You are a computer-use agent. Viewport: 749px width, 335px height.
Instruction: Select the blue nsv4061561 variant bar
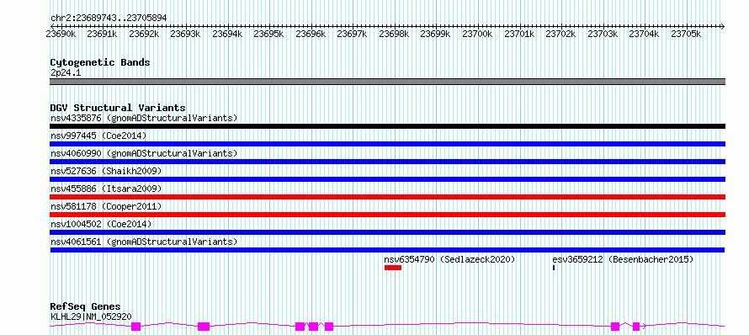(x=387, y=250)
